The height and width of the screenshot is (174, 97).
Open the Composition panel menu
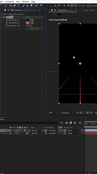coord(76,10)
